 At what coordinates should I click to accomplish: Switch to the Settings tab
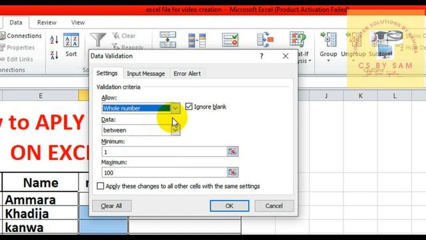coord(106,73)
